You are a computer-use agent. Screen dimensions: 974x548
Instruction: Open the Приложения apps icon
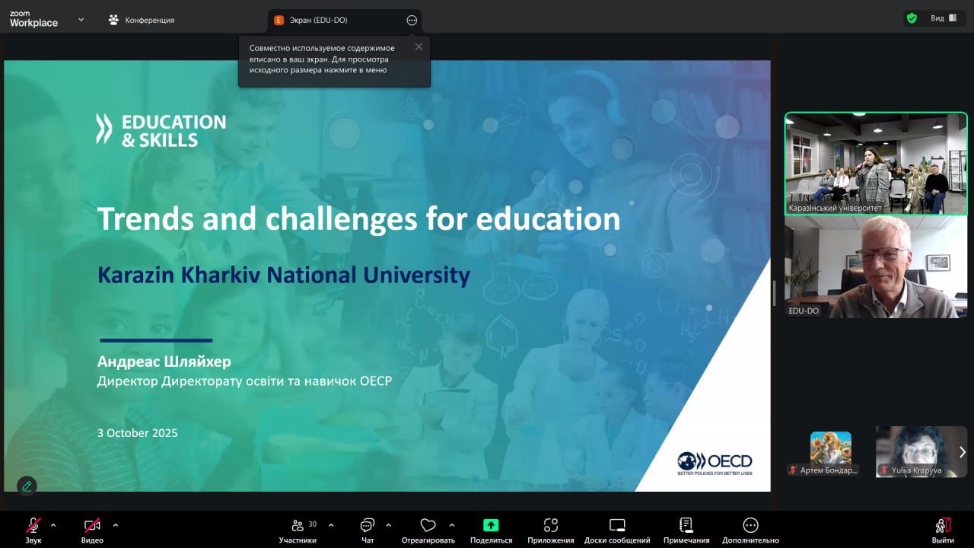click(x=551, y=526)
